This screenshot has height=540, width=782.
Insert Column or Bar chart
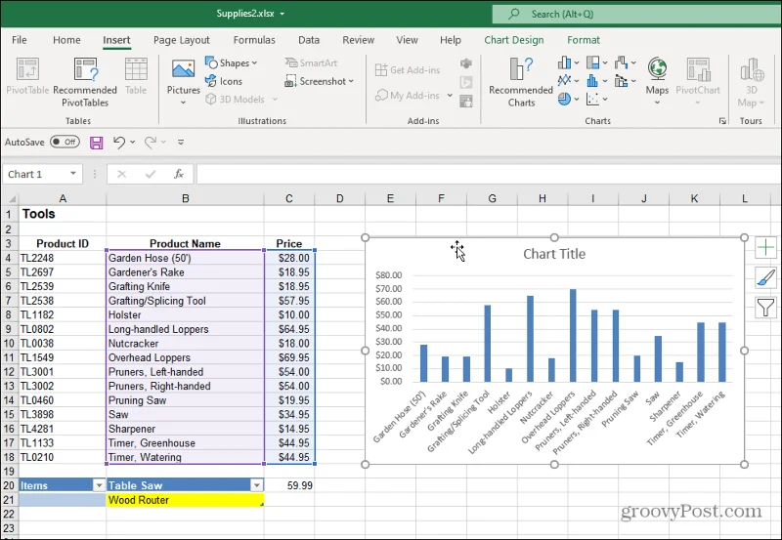568,62
